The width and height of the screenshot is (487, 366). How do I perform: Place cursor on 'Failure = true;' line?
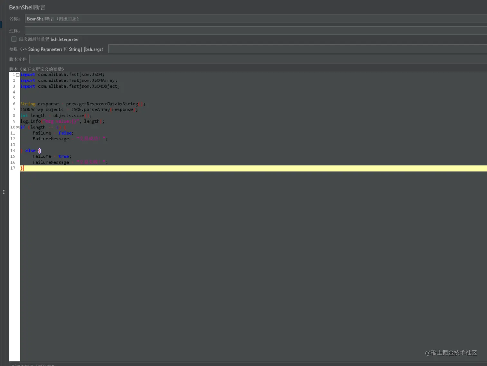[x=52, y=156]
